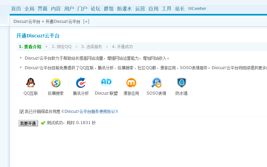Open the 用户 menu
This screenshot has width=267, height=167.
pyautogui.click(x=69, y=9)
